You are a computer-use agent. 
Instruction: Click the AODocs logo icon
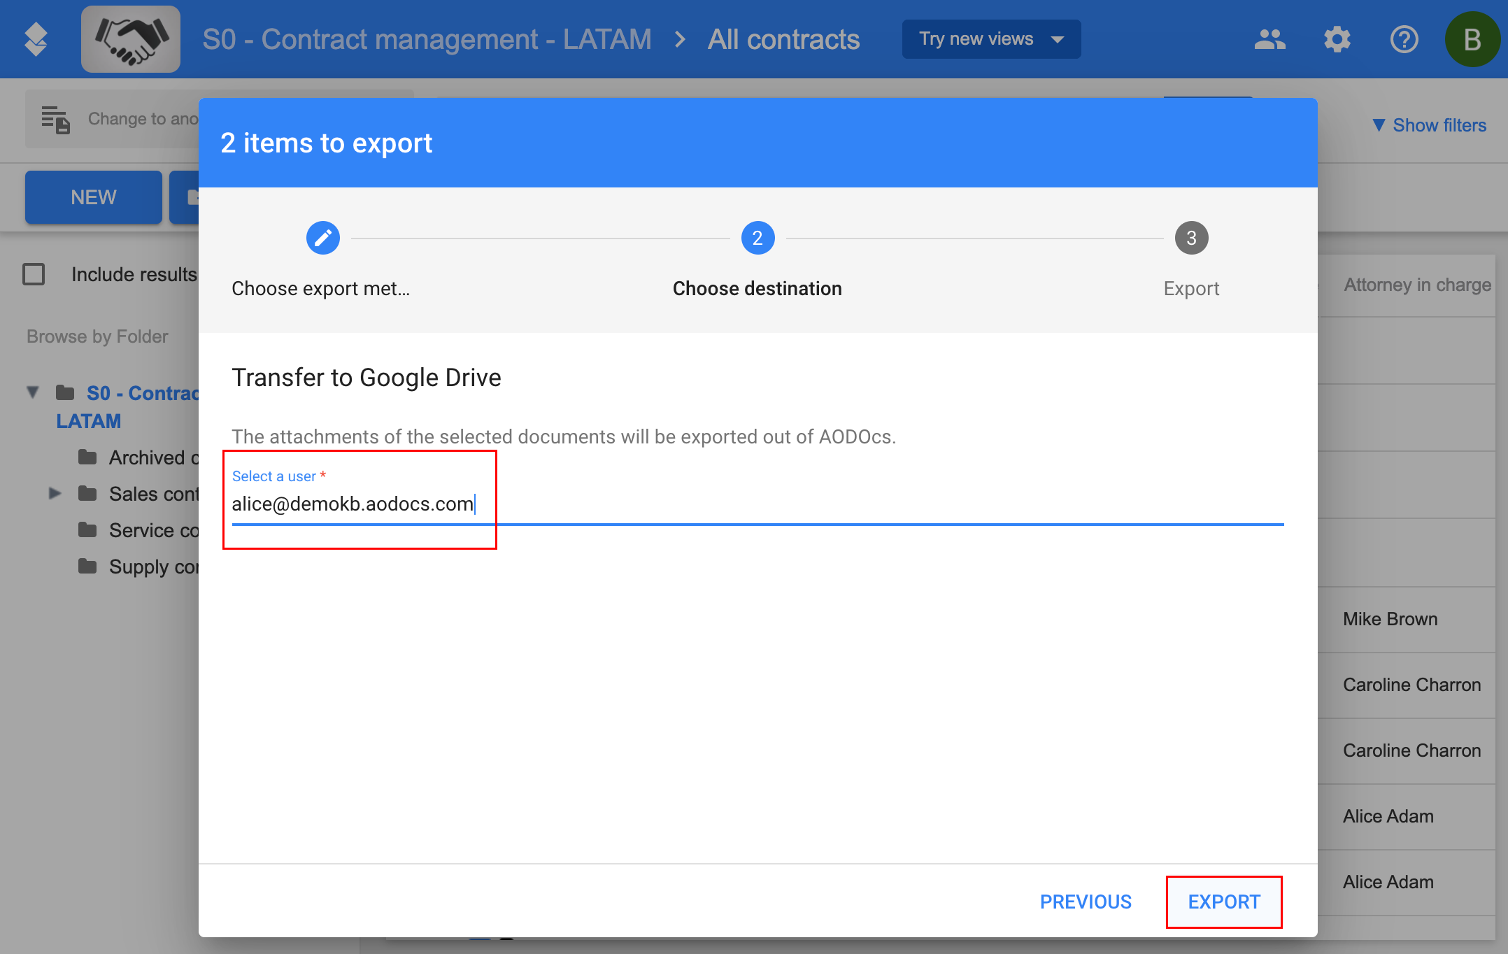point(36,39)
